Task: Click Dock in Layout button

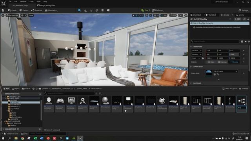Action: (x=229, y=89)
